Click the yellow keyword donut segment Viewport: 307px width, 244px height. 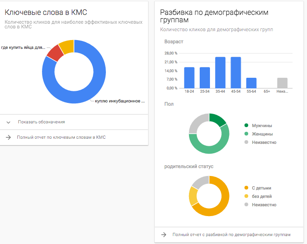[x=67, y=47]
